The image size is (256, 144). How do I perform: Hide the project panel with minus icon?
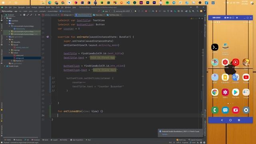(39, 15)
